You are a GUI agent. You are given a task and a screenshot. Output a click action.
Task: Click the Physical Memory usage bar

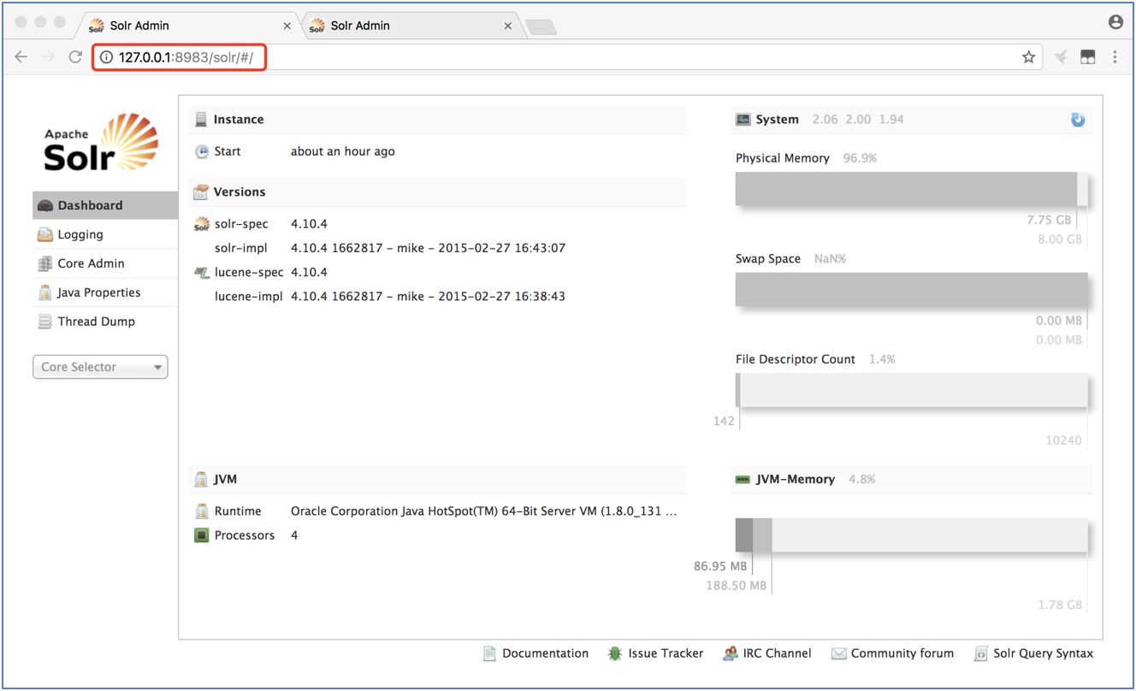[x=912, y=189]
